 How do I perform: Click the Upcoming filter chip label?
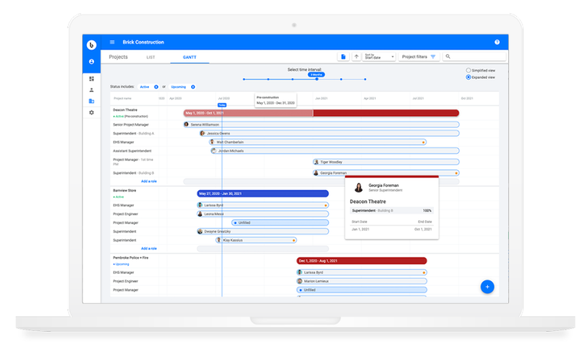click(x=178, y=87)
